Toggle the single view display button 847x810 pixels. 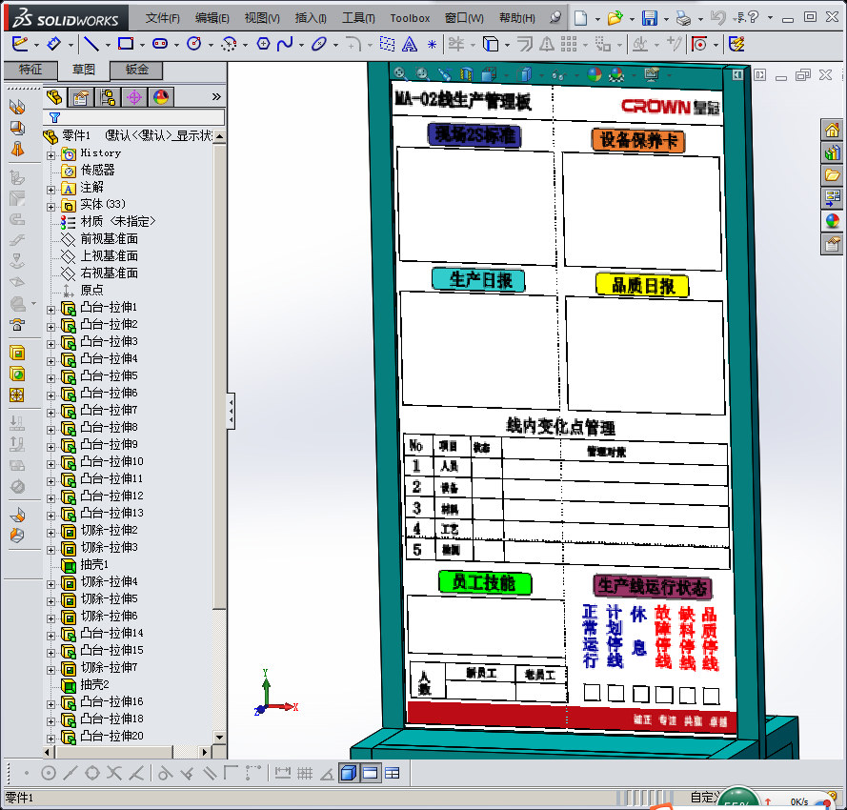[x=371, y=773]
